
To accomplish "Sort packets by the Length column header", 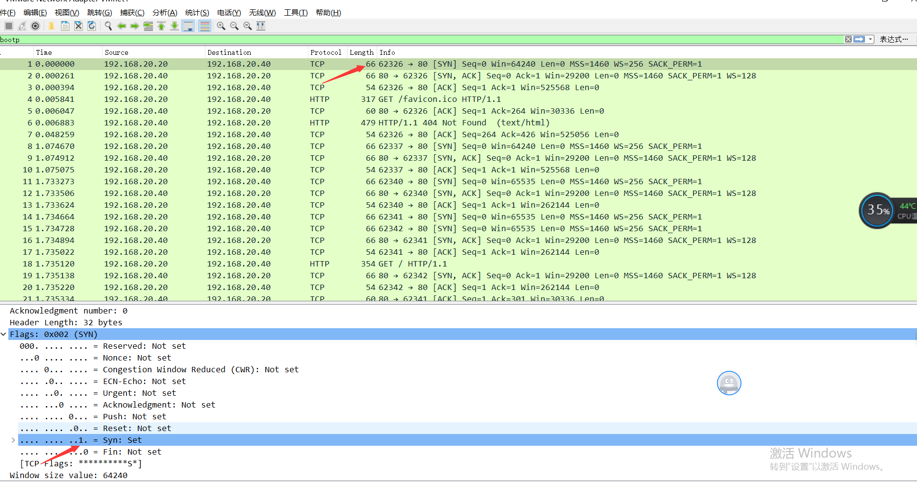I will (361, 52).
